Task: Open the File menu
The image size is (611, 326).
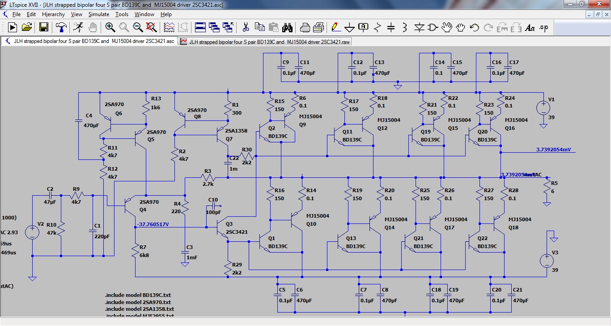Action: pyautogui.click(x=17, y=14)
